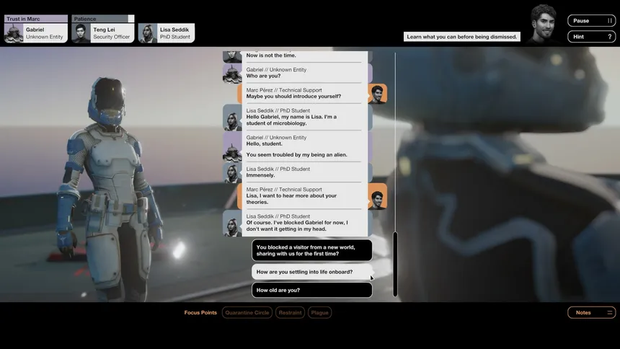Click the objective text "Learn what you can before being dismissed."

pos(462,37)
